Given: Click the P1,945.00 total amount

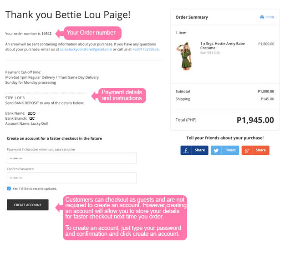Looking at the screenshot, I should pos(255,120).
